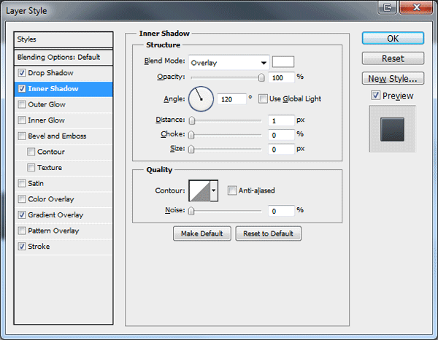Check the Texture sub-option checkbox
The height and width of the screenshot is (340, 438).
pos(31,168)
